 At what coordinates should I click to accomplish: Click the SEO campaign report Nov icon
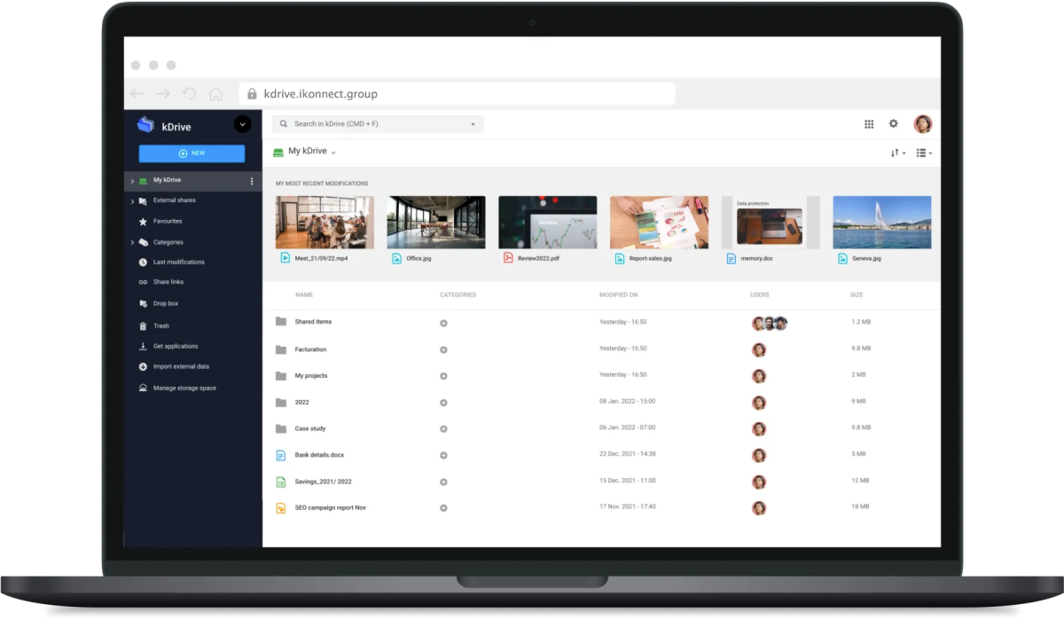click(x=281, y=508)
